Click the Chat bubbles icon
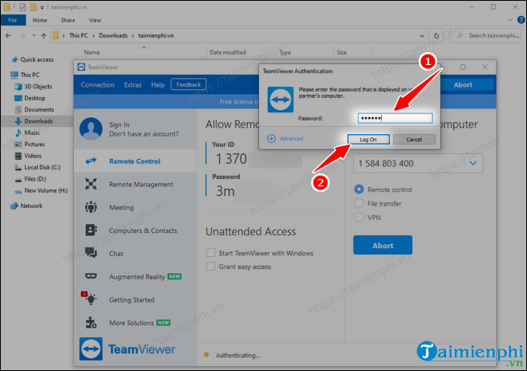Viewport: 527px width, 371px height. pyautogui.click(x=91, y=253)
